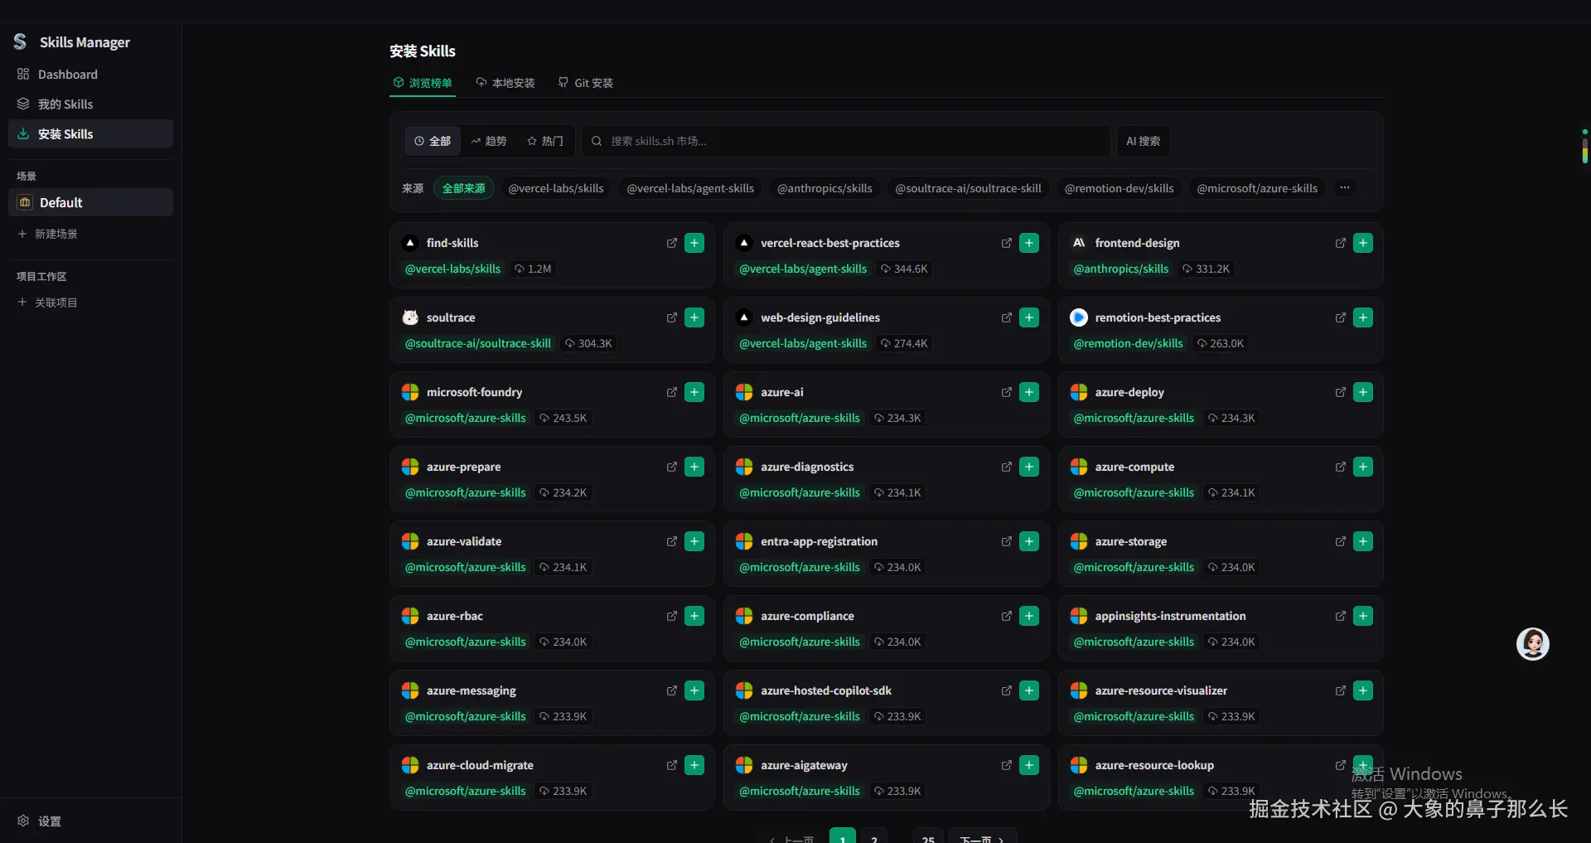Image resolution: width=1591 pixels, height=843 pixels.
Task: Click the floating avatar assistant icon
Action: 1532,644
